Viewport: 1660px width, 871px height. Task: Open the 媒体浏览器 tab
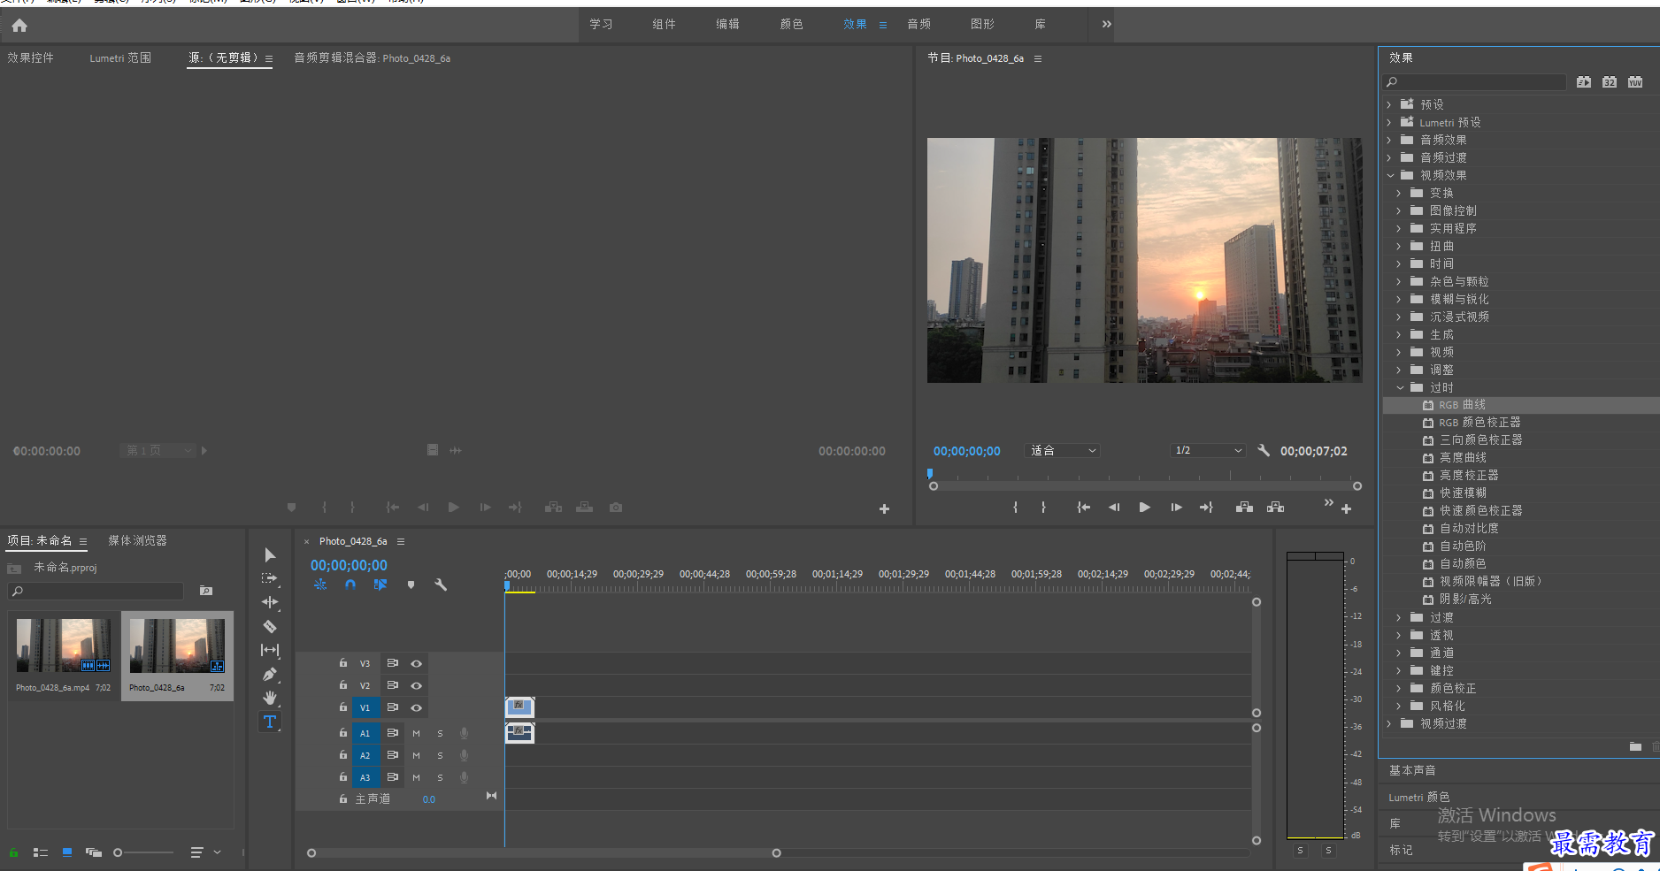137,540
